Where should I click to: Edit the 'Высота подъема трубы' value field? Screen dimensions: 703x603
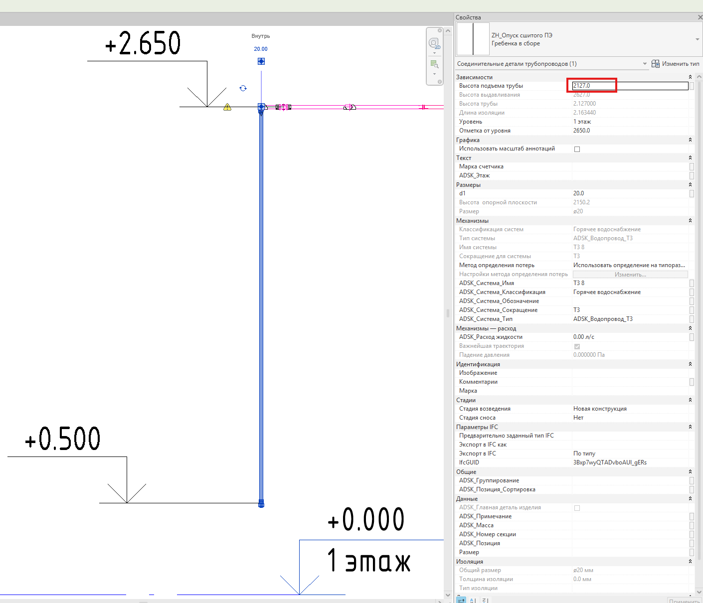pos(630,86)
